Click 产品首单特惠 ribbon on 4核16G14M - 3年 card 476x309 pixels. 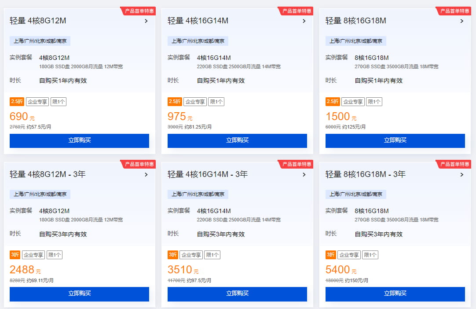pos(296,164)
